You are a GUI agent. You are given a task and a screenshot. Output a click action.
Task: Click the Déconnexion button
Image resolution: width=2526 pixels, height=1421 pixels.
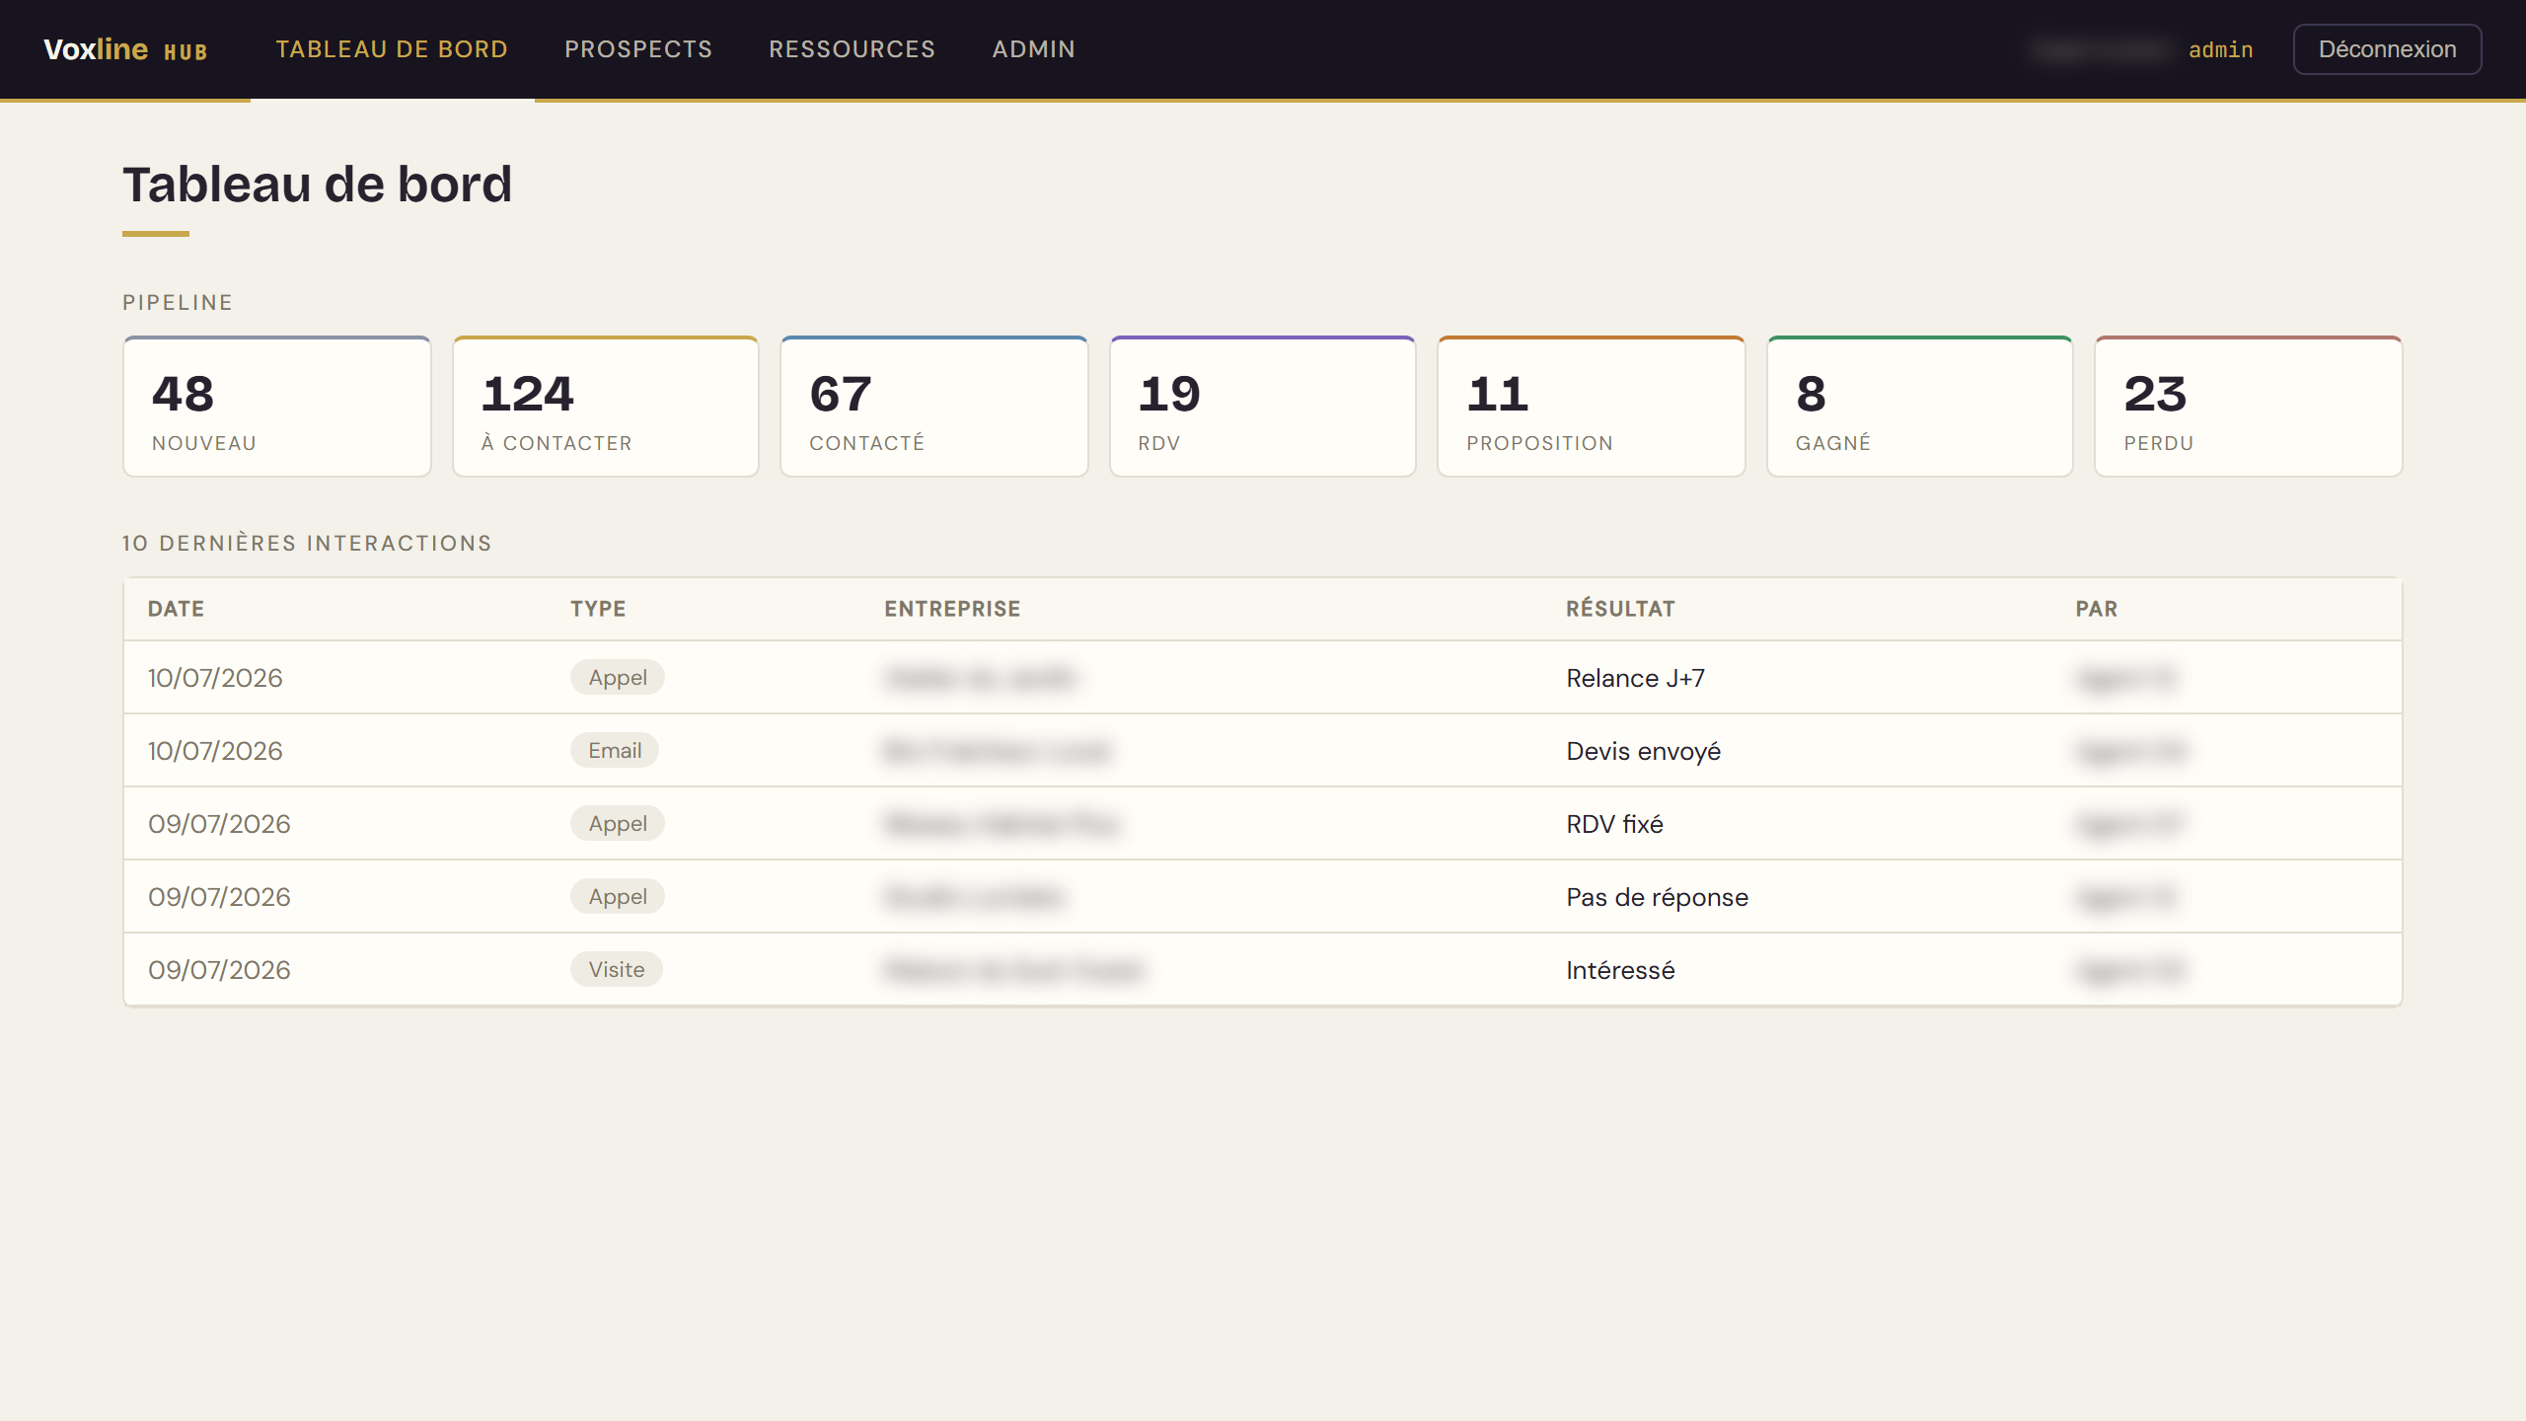click(2387, 49)
